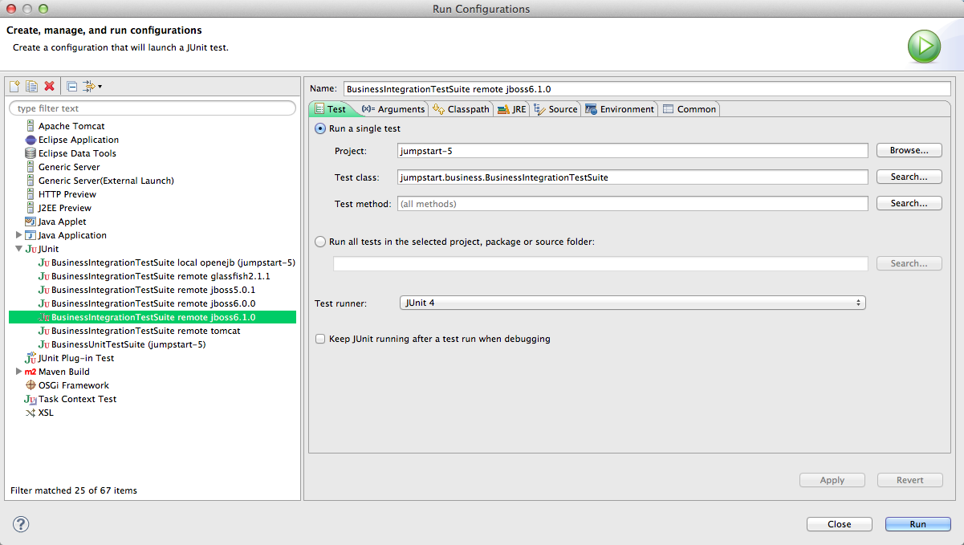This screenshot has width=964, height=545.
Task: Click the icon of BusinessUnitTestSuite (jumpstart-5)
Action: pyautogui.click(x=44, y=344)
